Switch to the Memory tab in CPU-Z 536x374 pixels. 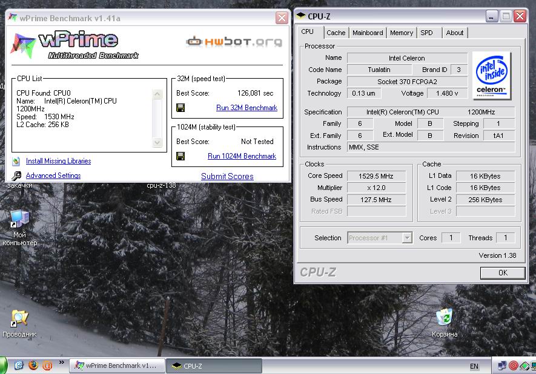[x=402, y=33]
